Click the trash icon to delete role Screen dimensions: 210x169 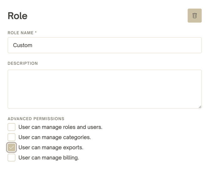pos(194,16)
